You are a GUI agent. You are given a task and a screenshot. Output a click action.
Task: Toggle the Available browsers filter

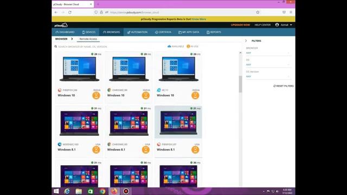coord(176,47)
